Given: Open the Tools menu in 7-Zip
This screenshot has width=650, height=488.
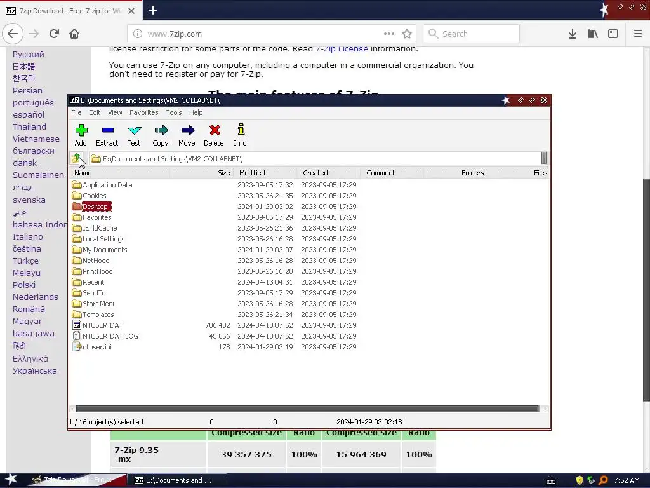Looking at the screenshot, I should (x=174, y=112).
